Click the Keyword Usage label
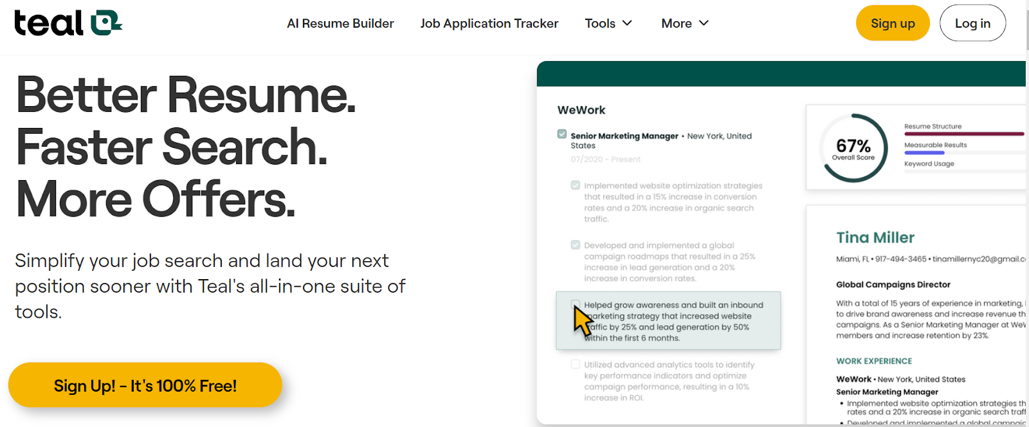 pyautogui.click(x=929, y=164)
